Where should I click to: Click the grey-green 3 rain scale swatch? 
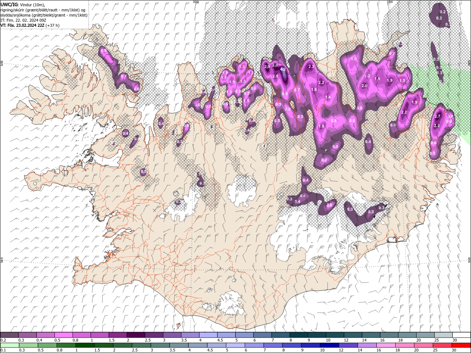[x=160, y=345]
